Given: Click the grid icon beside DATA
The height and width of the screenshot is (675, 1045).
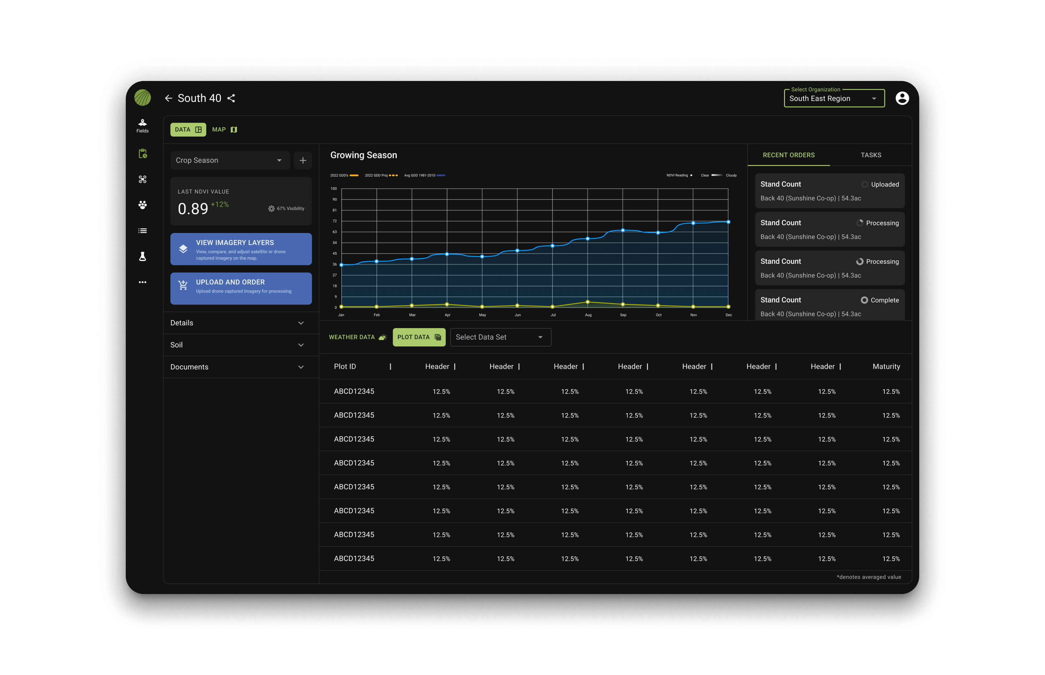Looking at the screenshot, I should [198, 130].
